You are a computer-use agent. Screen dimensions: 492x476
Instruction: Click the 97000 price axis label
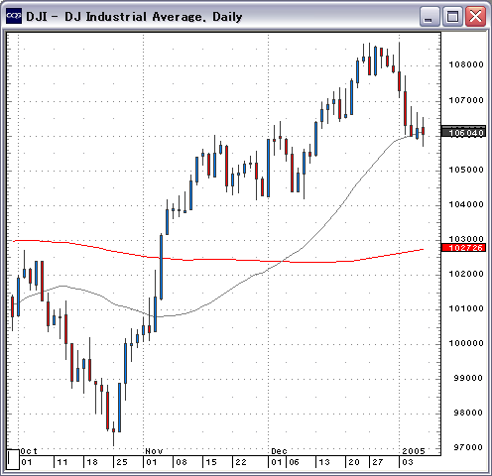point(468,447)
